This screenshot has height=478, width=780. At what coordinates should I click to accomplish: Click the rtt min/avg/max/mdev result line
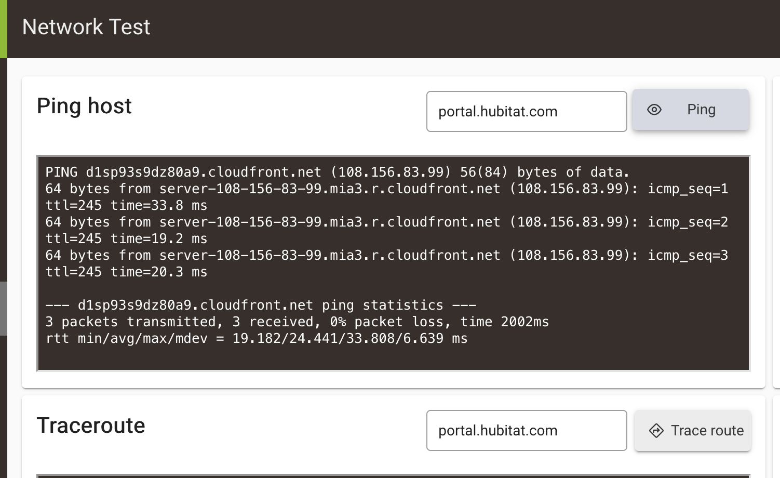(257, 338)
